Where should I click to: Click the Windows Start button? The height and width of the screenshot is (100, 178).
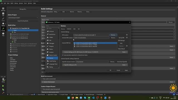(x=69, y=98)
